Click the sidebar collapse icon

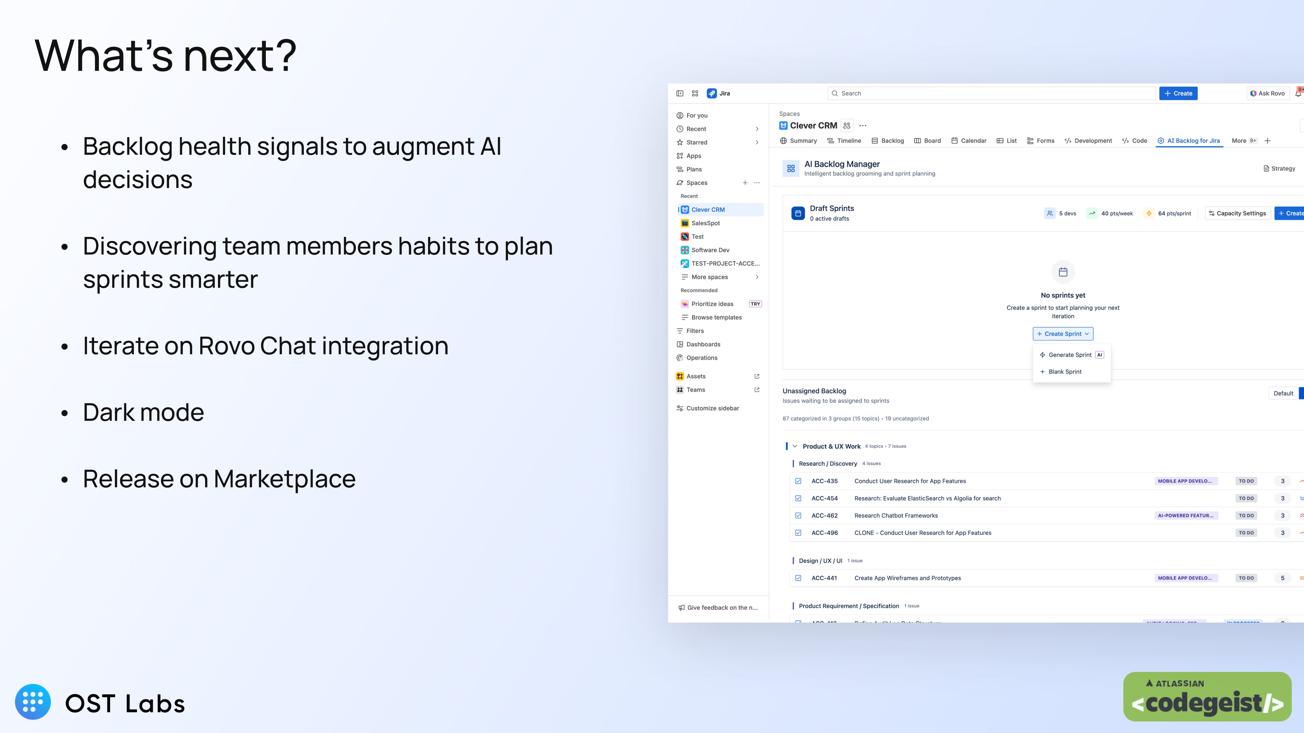[x=680, y=93]
